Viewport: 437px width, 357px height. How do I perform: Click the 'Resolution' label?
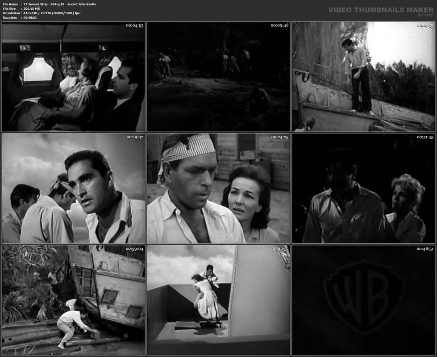tap(12, 13)
